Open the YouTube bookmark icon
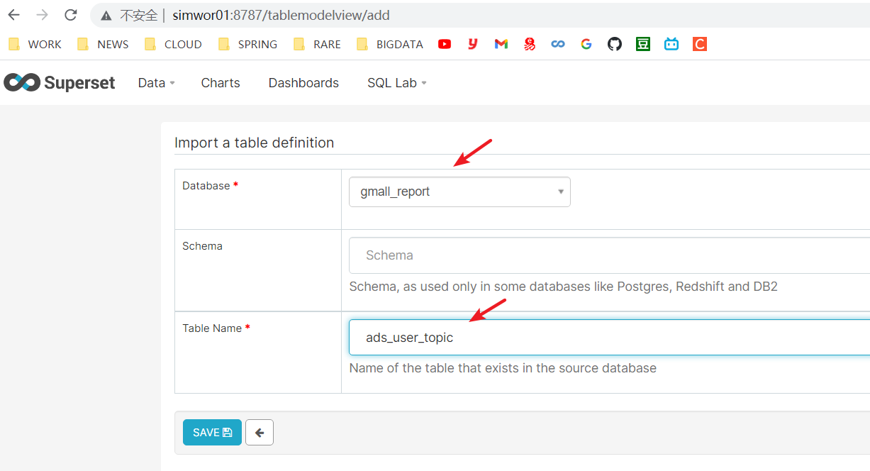The width and height of the screenshot is (870, 471). 445,44
